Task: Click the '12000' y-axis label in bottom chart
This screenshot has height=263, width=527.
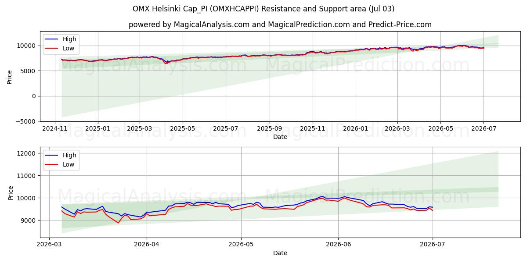Action: [27, 153]
